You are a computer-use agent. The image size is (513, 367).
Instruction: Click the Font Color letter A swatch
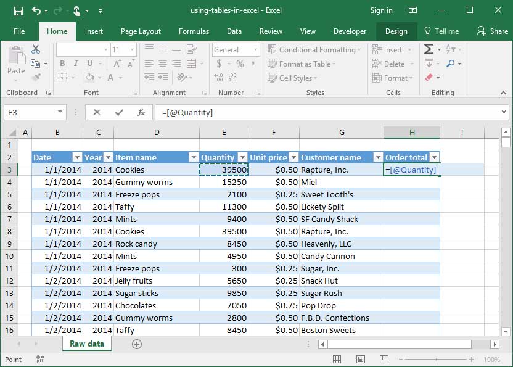click(x=110, y=78)
